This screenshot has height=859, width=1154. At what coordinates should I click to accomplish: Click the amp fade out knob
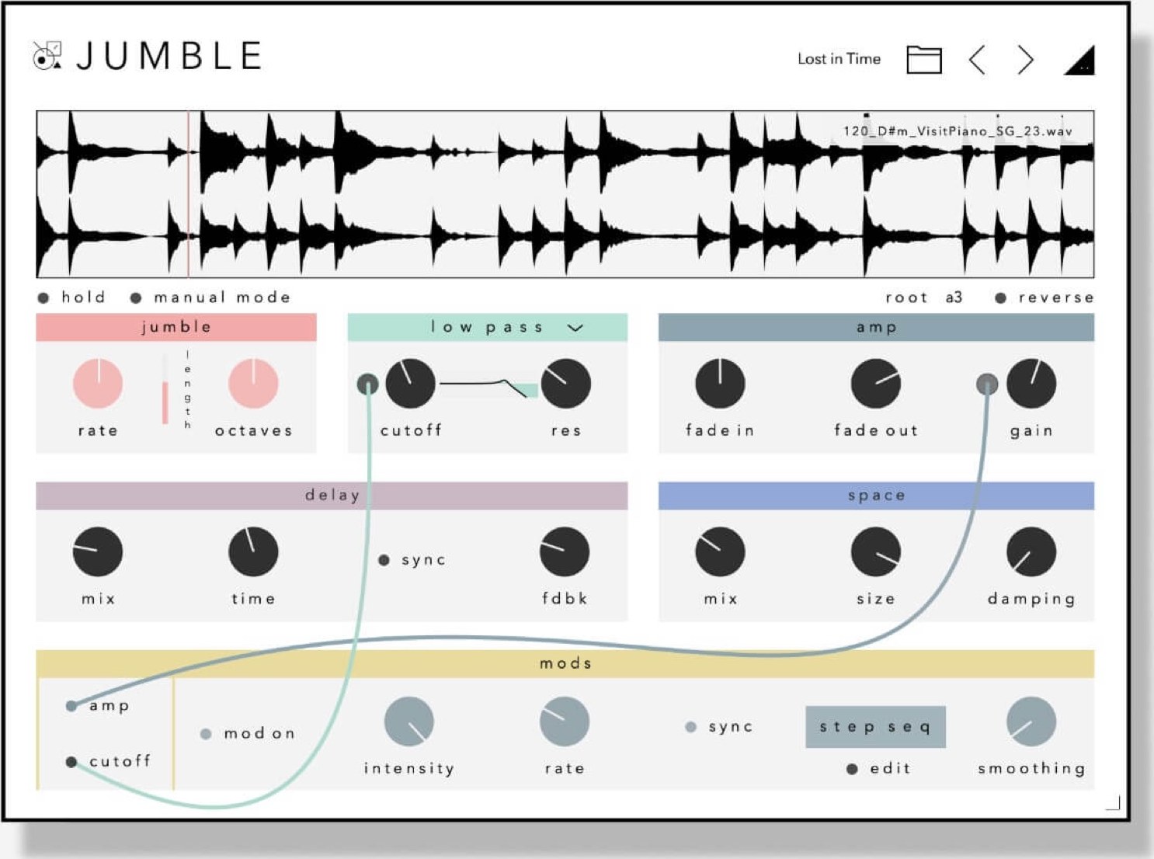876,384
